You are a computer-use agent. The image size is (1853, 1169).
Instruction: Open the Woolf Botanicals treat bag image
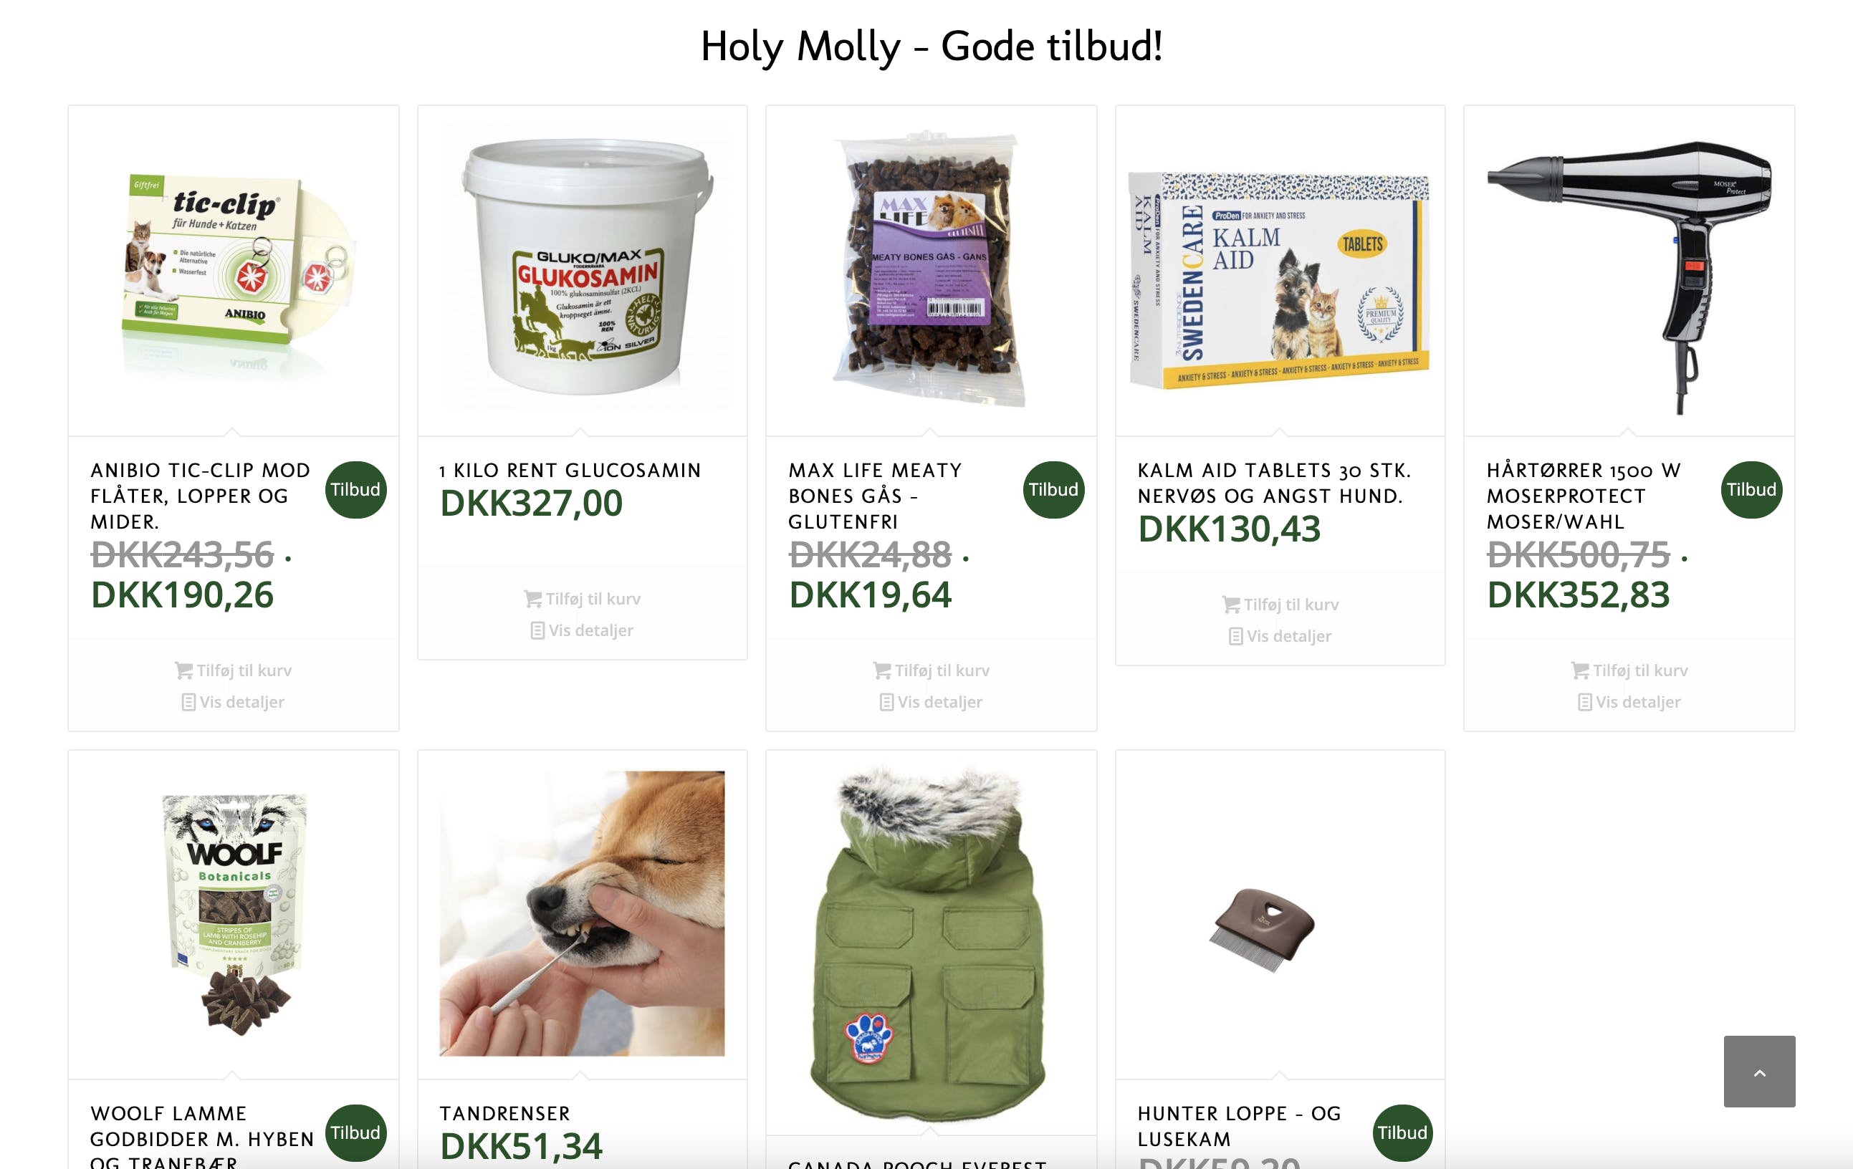233,913
